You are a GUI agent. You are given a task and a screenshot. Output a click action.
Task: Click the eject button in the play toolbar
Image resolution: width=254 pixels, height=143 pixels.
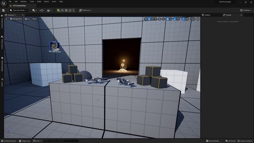pyautogui.click(x=70, y=10)
